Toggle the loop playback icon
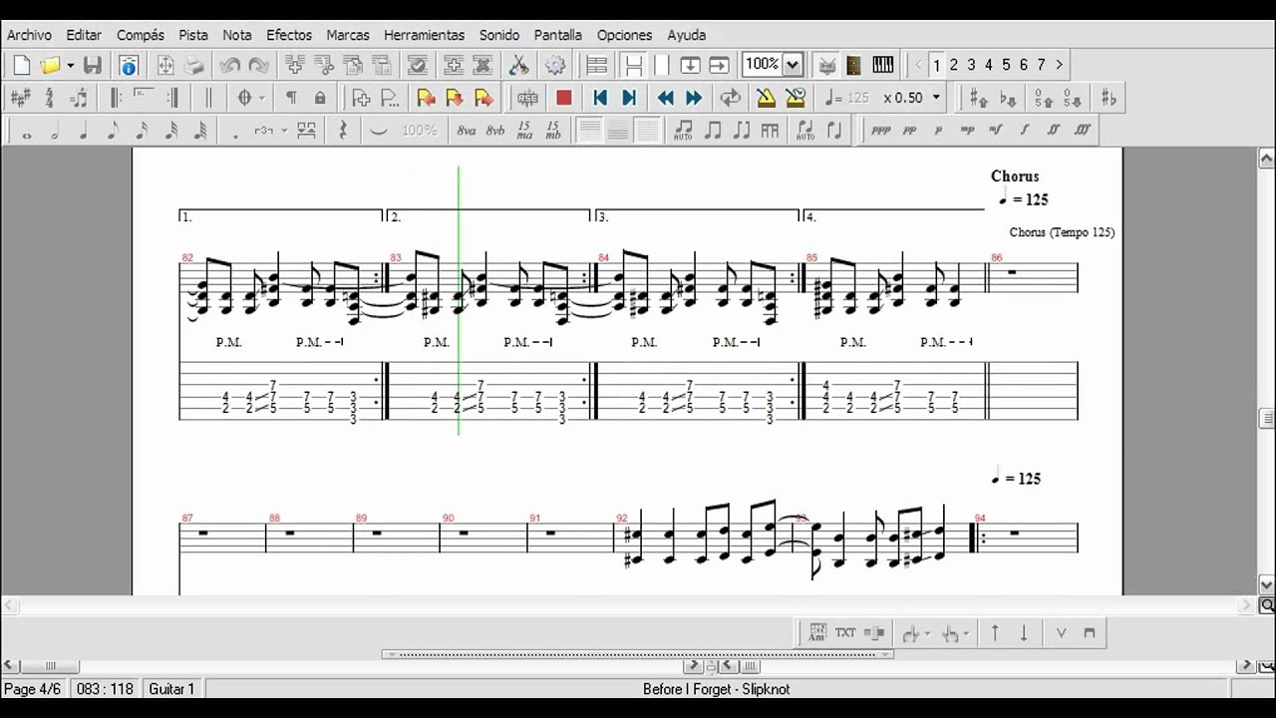 point(730,98)
